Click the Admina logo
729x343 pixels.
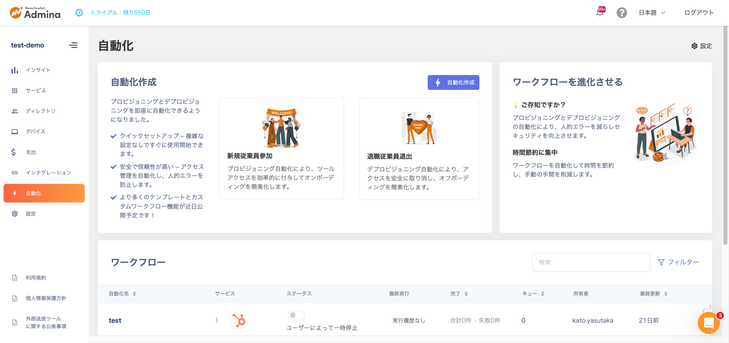point(35,13)
